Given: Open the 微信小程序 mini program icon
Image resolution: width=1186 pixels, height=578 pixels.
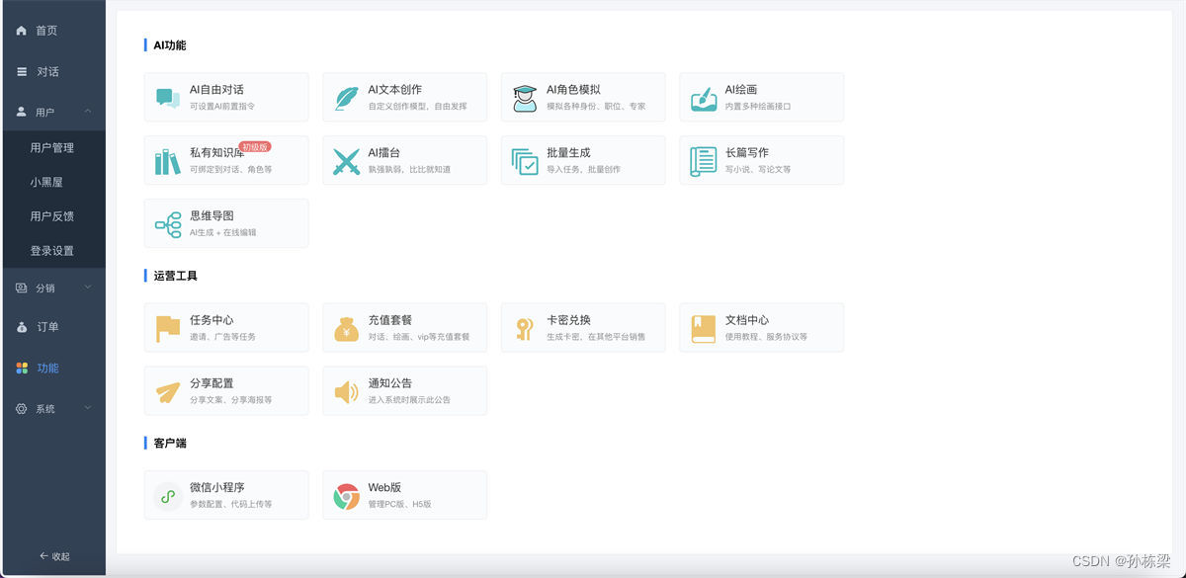Looking at the screenshot, I should (x=168, y=496).
